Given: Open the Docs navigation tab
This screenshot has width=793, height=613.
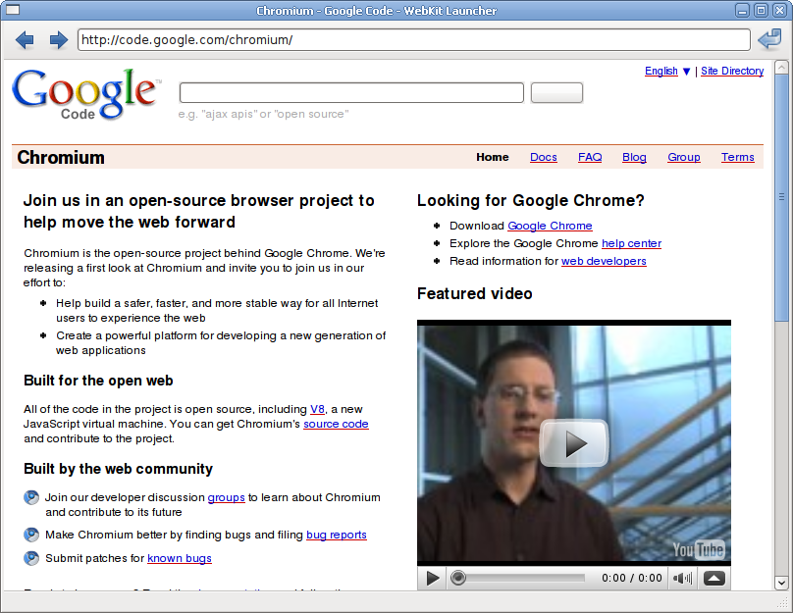Looking at the screenshot, I should pos(543,157).
